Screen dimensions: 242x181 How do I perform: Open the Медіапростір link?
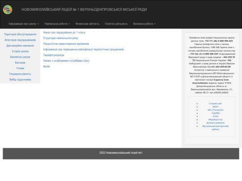pyautogui.click(x=216, y=120)
